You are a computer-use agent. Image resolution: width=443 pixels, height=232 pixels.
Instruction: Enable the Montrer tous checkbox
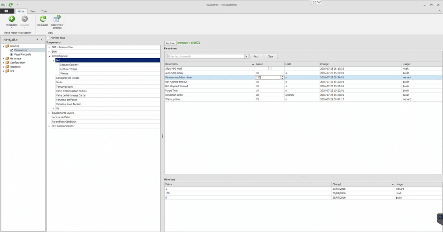(48, 38)
